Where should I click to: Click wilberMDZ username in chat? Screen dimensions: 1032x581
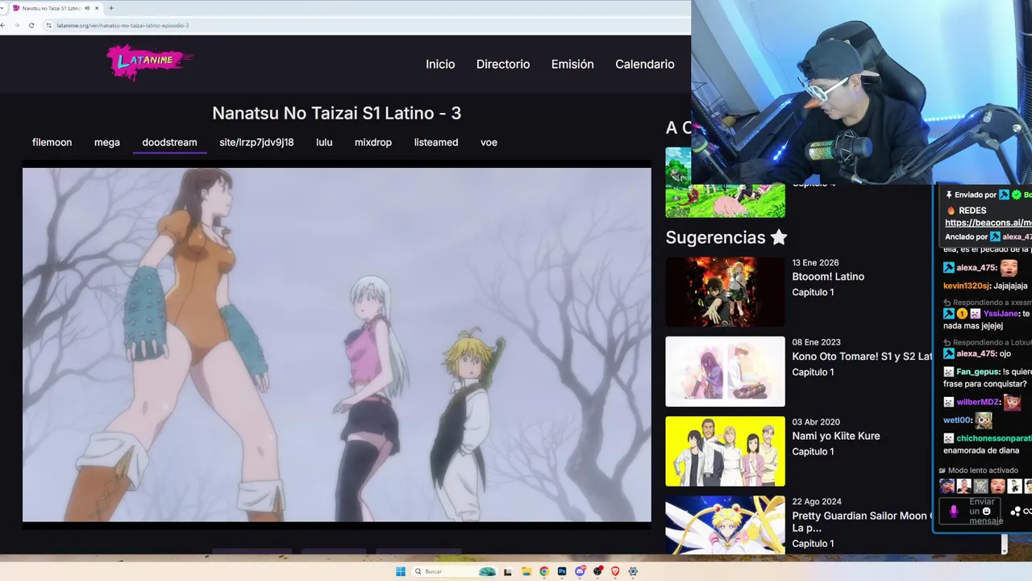click(978, 402)
